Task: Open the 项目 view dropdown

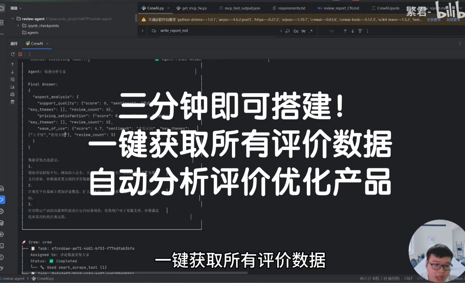Action: click(x=16, y=8)
